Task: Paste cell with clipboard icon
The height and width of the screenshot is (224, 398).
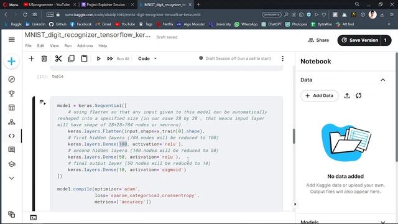Action: coord(85,58)
